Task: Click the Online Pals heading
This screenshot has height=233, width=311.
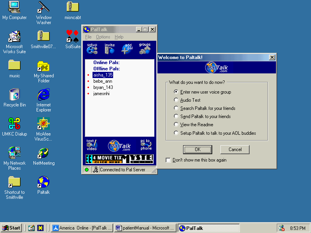Action: [x=107, y=63]
